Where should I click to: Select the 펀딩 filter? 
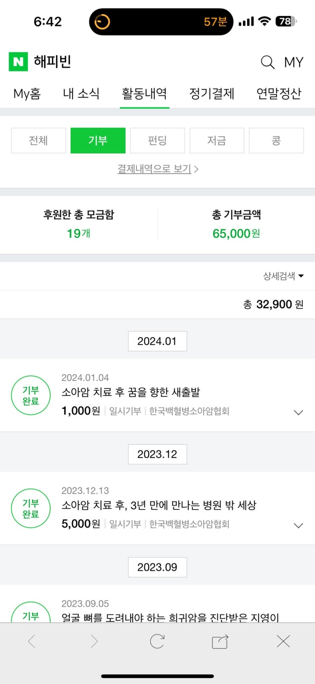157,141
